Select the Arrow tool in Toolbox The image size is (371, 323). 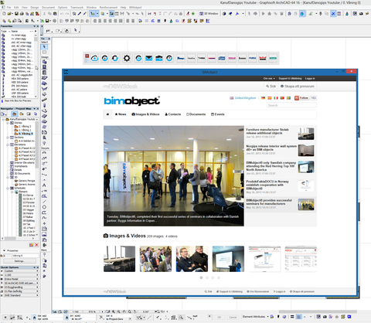[44, 46]
